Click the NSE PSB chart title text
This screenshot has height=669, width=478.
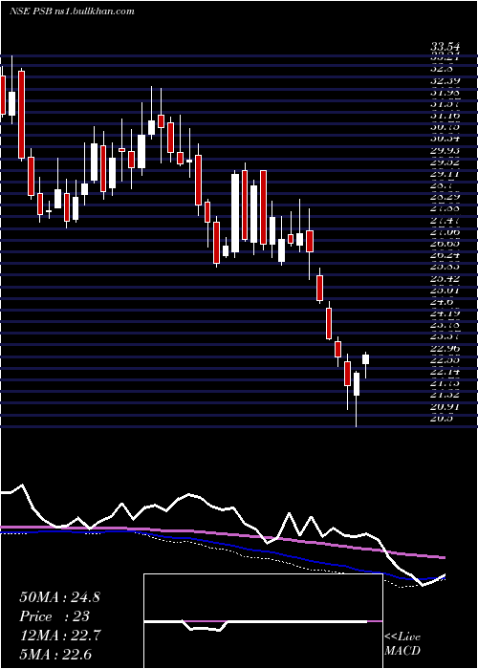tap(72, 11)
